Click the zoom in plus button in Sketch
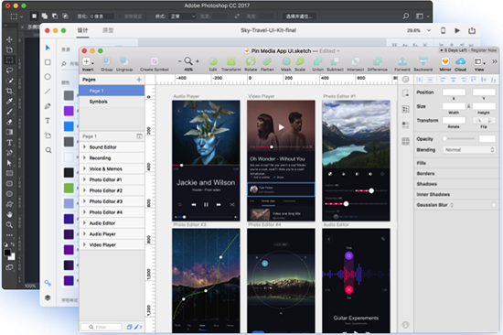This screenshot has height=335, width=503. click(198, 61)
